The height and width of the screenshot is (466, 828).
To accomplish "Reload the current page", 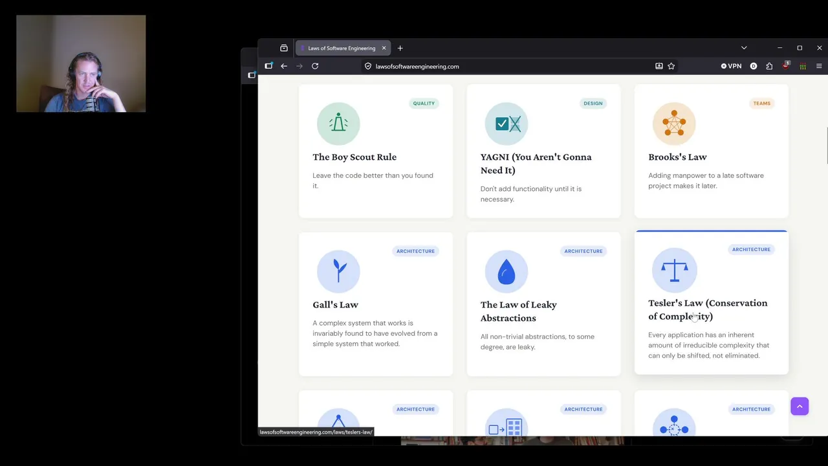I will [x=315, y=66].
